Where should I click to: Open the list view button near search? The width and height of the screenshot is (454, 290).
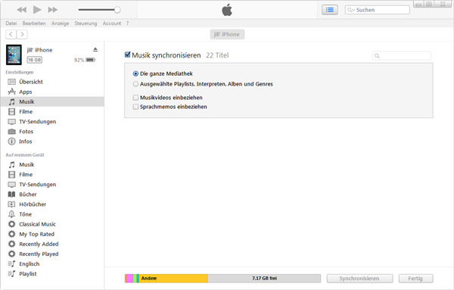pyautogui.click(x=330, y=10)
